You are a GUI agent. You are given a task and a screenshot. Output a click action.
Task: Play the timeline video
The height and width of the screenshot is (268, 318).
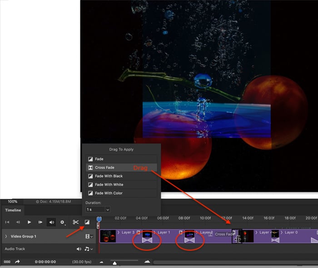pyautogui.click(x=29, y=222)
